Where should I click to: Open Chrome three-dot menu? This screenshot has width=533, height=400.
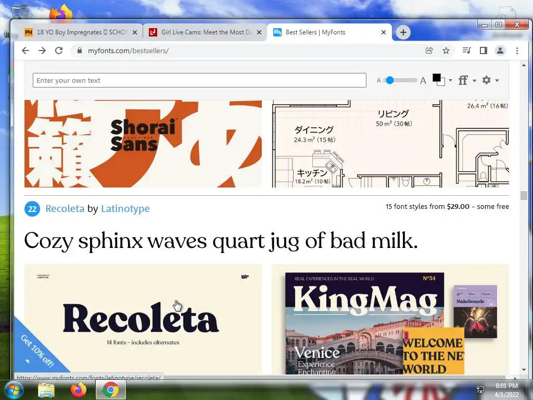pos(517,51)
